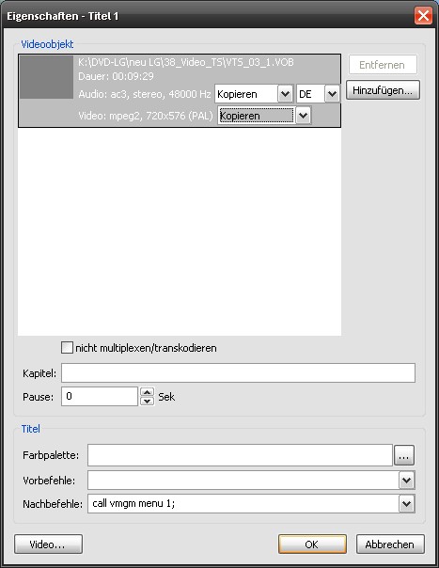Confirm the dialog with OK
This screenshot has height=568, width=439.
tap(312, 544)
